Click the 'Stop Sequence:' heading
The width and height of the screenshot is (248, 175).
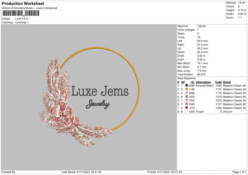tap(187, 78)
